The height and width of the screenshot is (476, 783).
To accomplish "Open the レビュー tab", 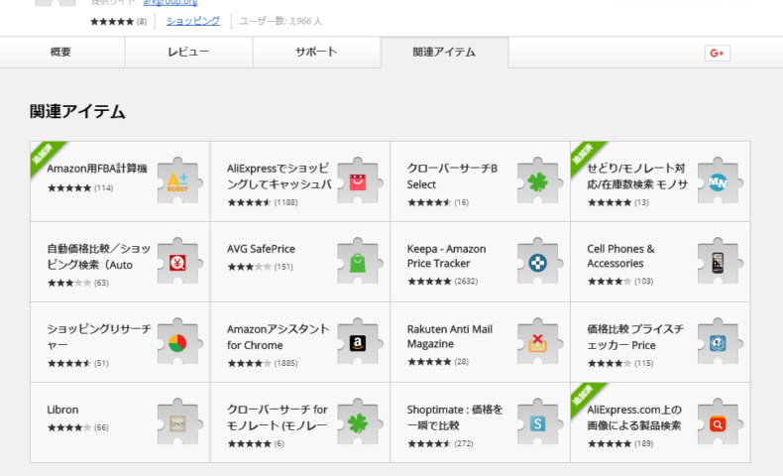I will click(x=188, y=52).
